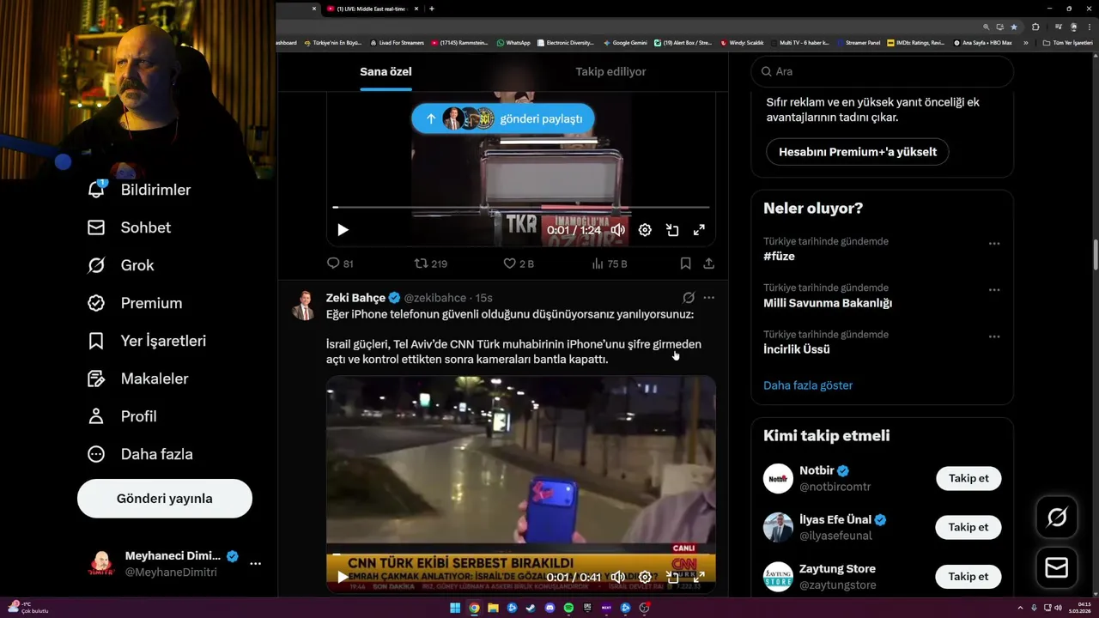Play the first video (0:01 / 1:24)
Image resolution: width=1099 pixels, height=618 pixels.
[343, 230]
